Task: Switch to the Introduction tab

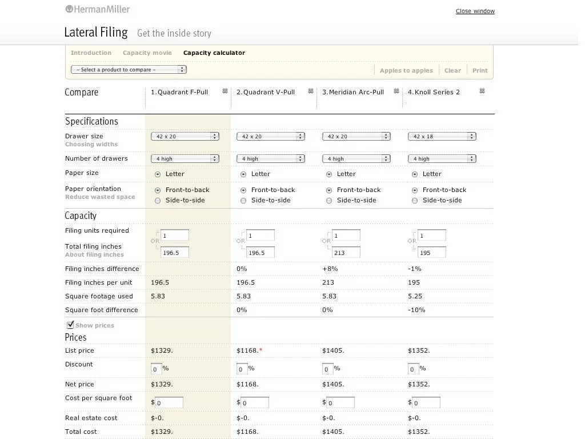Action: (91, 53)
